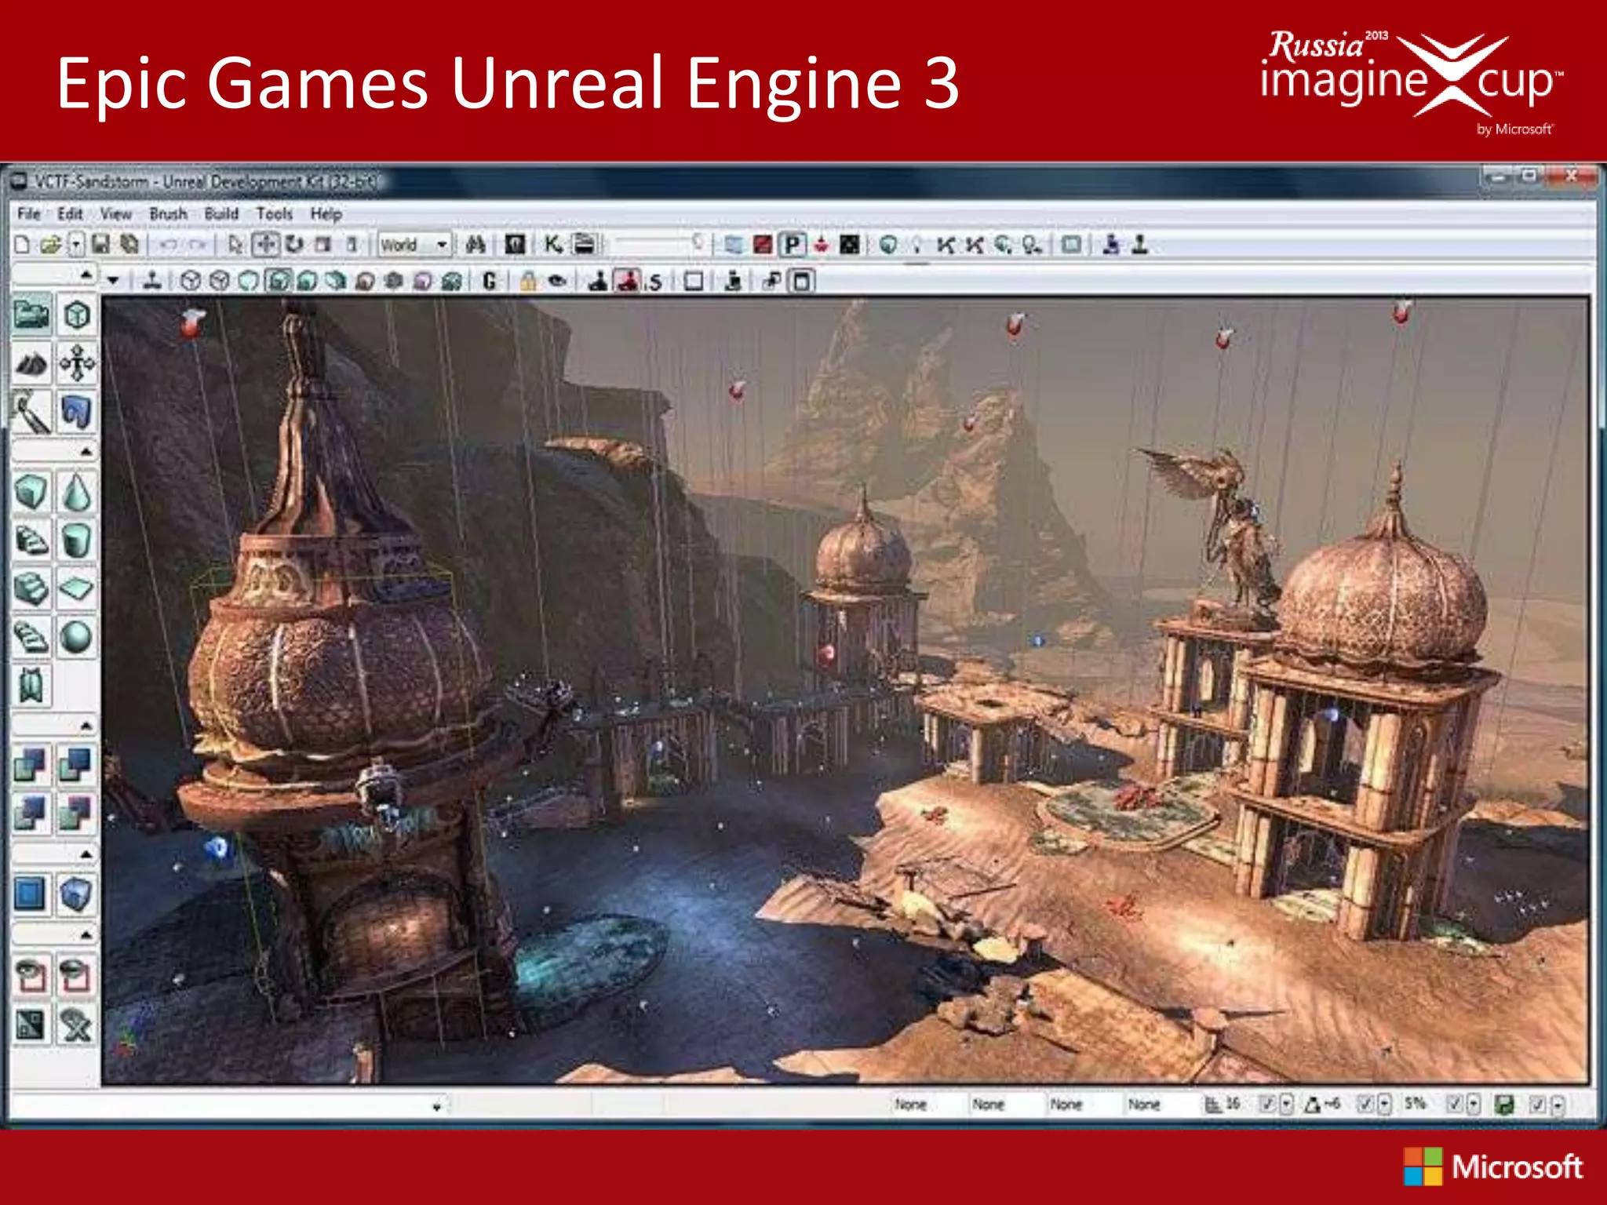The width and height of the screenshot is (1607, 1205).
Task: Click the Build Lighting bulb icon
Action: coord(916,246)
